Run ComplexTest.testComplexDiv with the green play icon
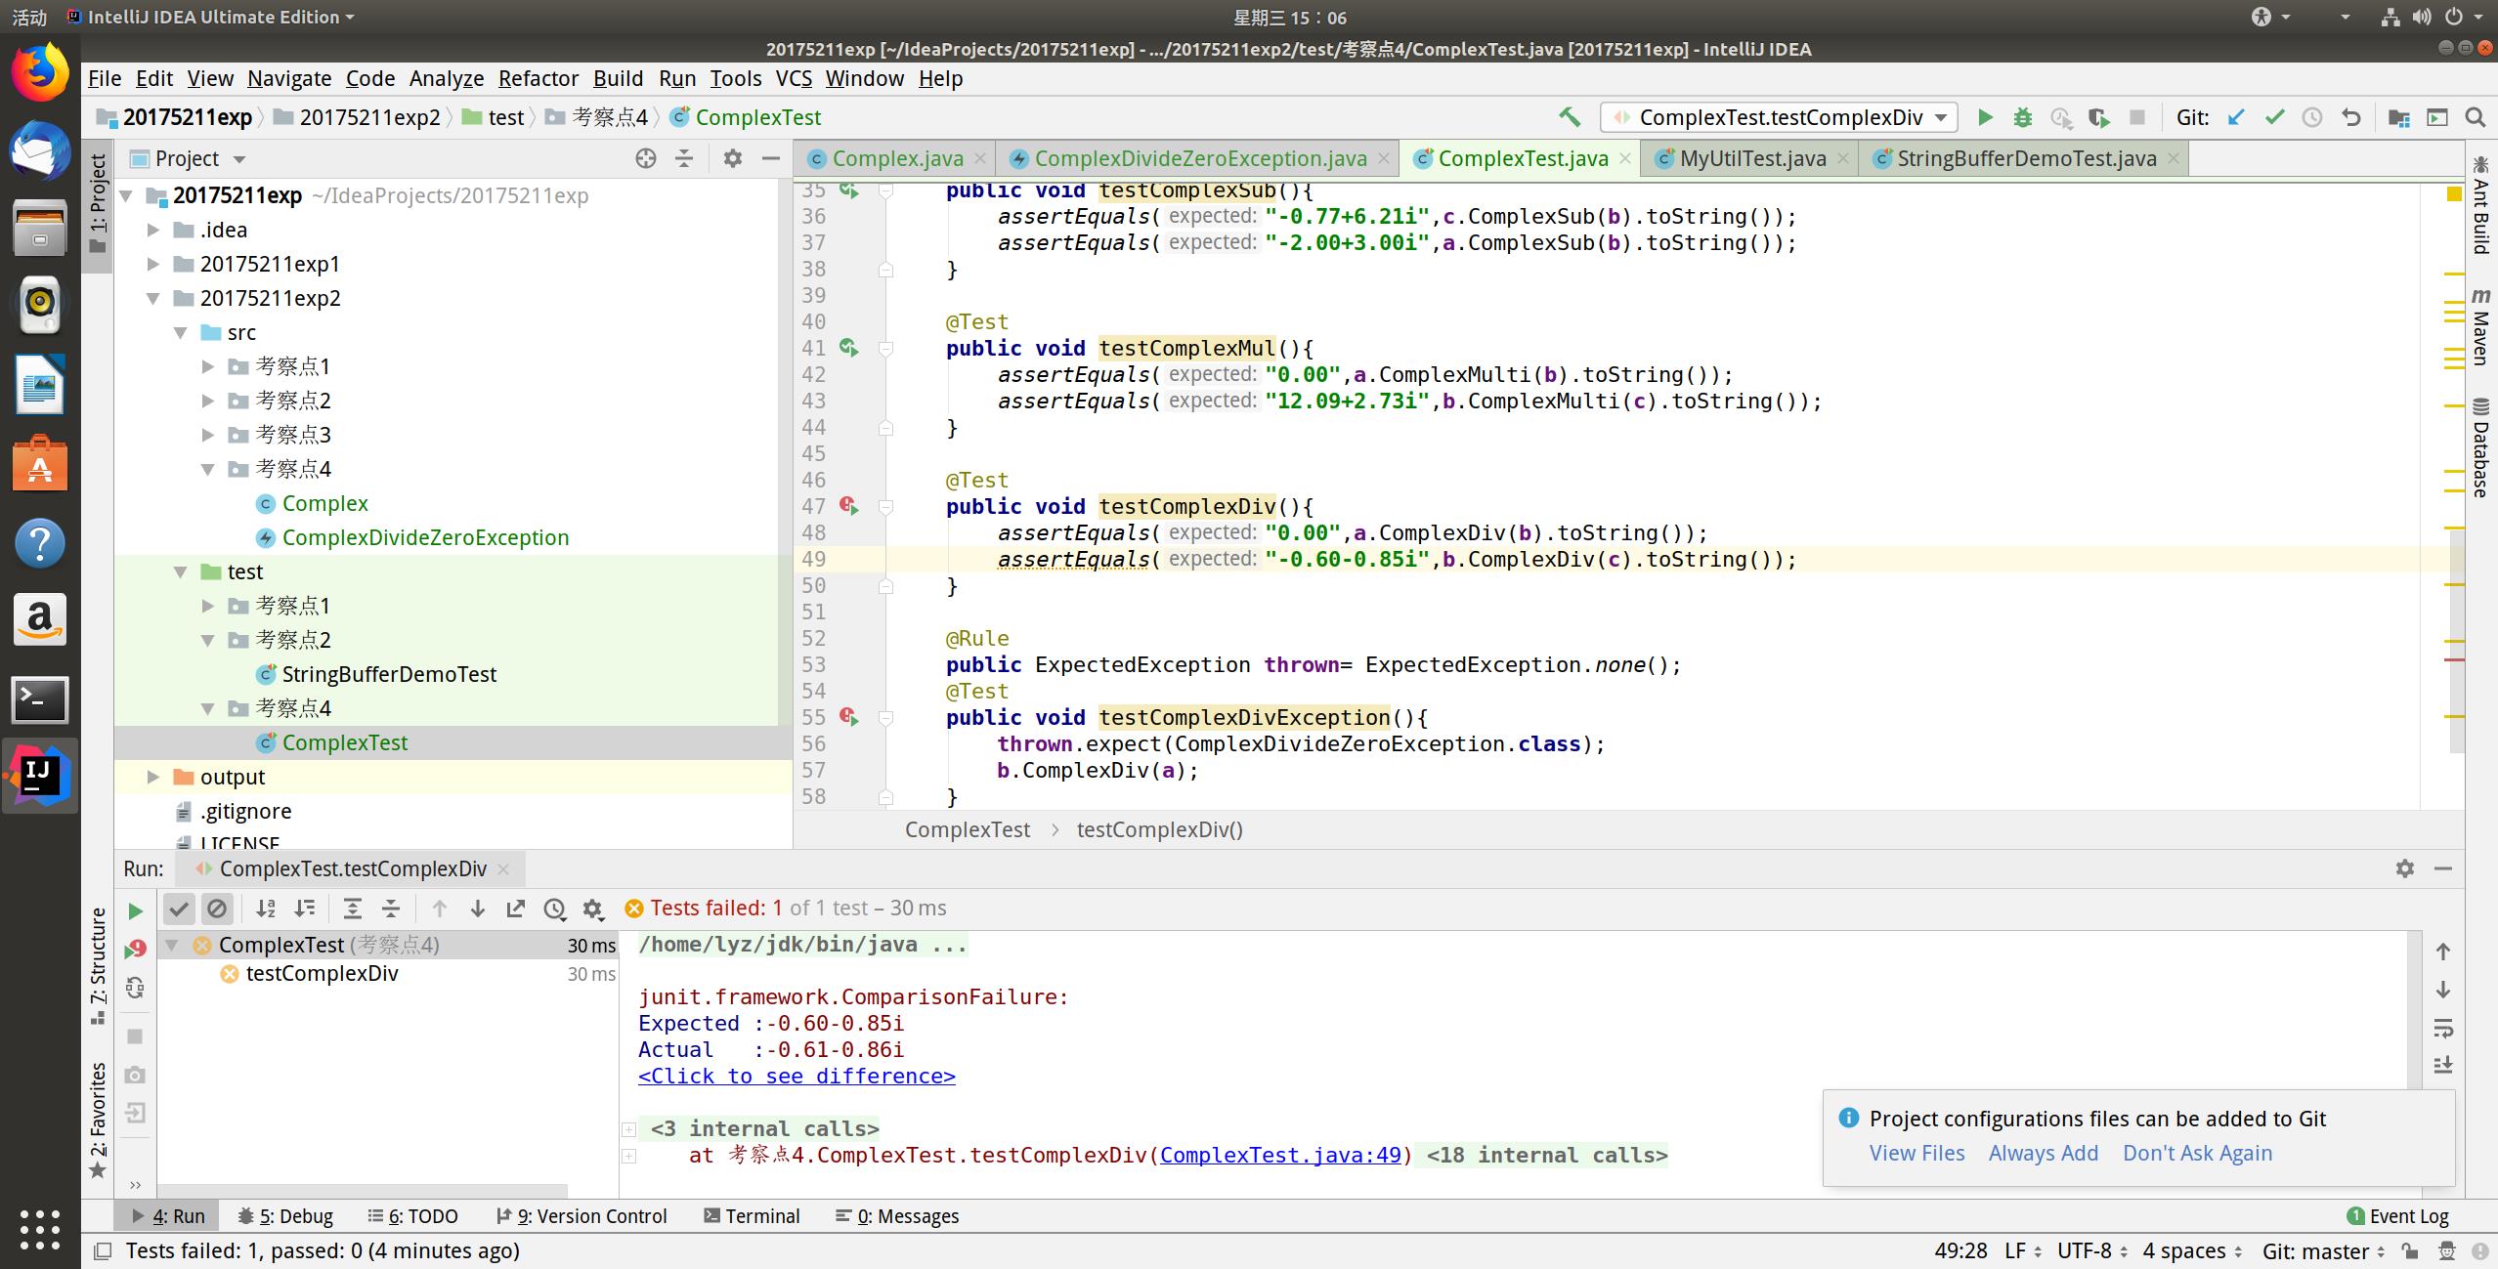This screenshot has height=1269, width=2498. (1985, 117)
